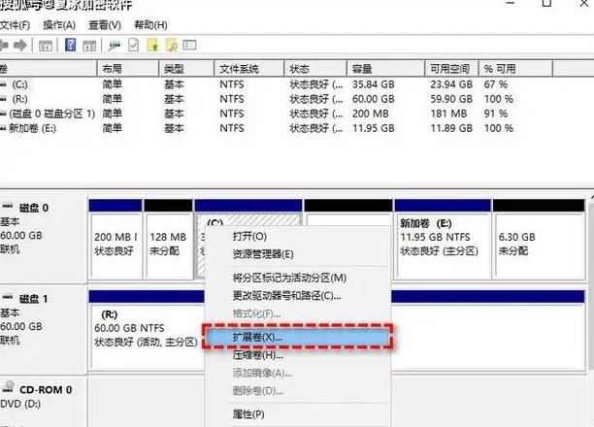
Task: Sort by the 文件系统 column header
Action: pyautogui.click(x=249, y=69)
